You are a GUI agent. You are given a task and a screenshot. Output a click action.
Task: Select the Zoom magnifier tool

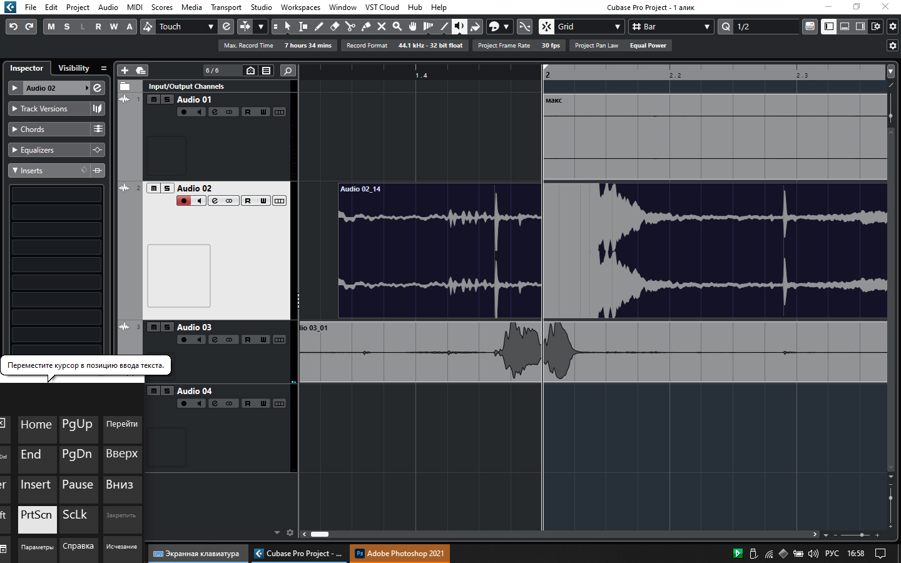tap(397, 26)
